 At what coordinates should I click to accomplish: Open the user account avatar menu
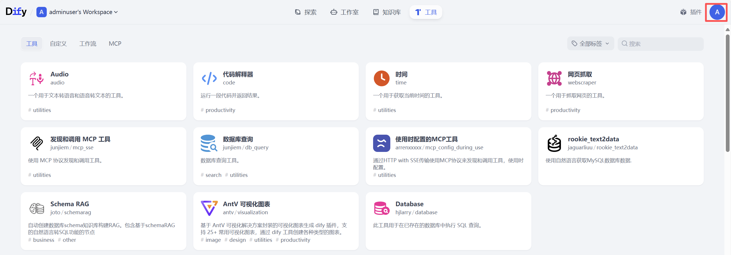click(x=717, y=12)
